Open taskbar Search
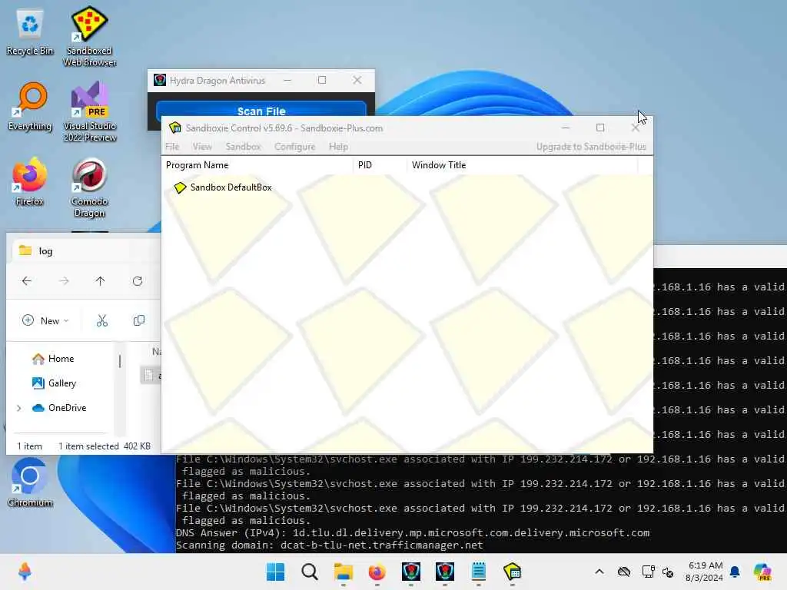This screenshot has height=590, width=787. point(309,572)
